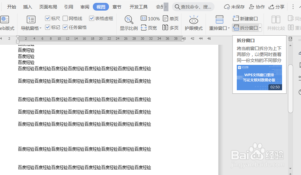Enable 护眼模式 eye protection mode

pyautogui.click(x=194, y=23)
